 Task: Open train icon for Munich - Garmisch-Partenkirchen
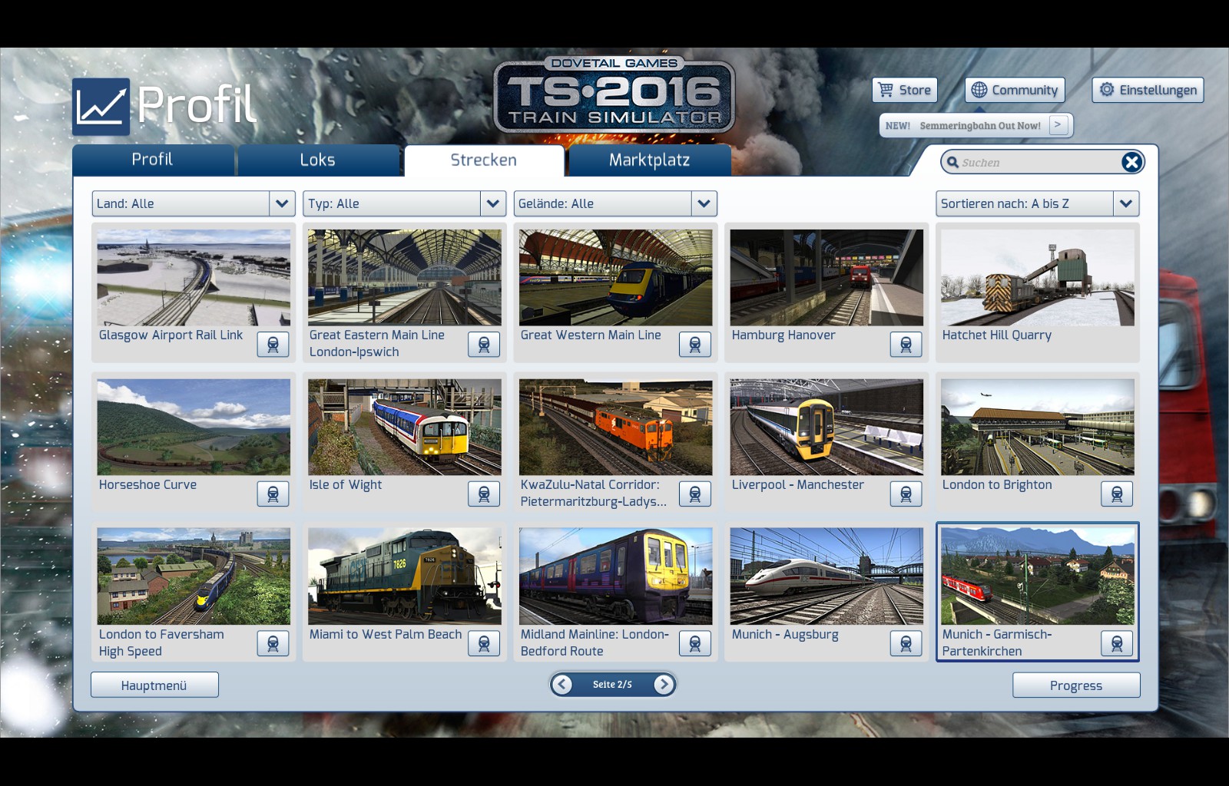point(1117,644)
